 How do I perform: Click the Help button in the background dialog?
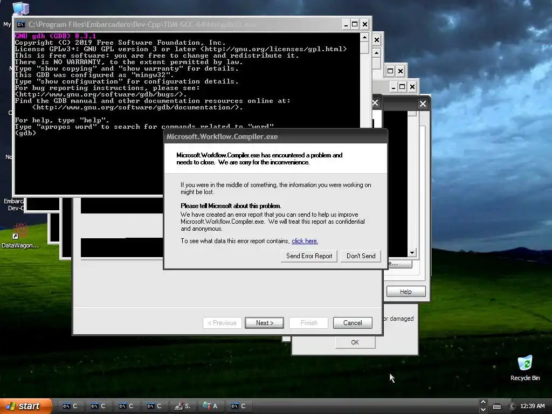tap(405, 292)
